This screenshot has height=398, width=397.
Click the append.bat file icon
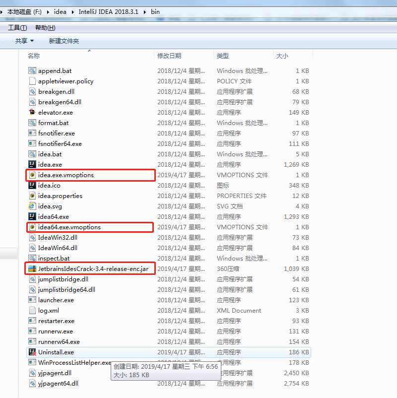32,70
